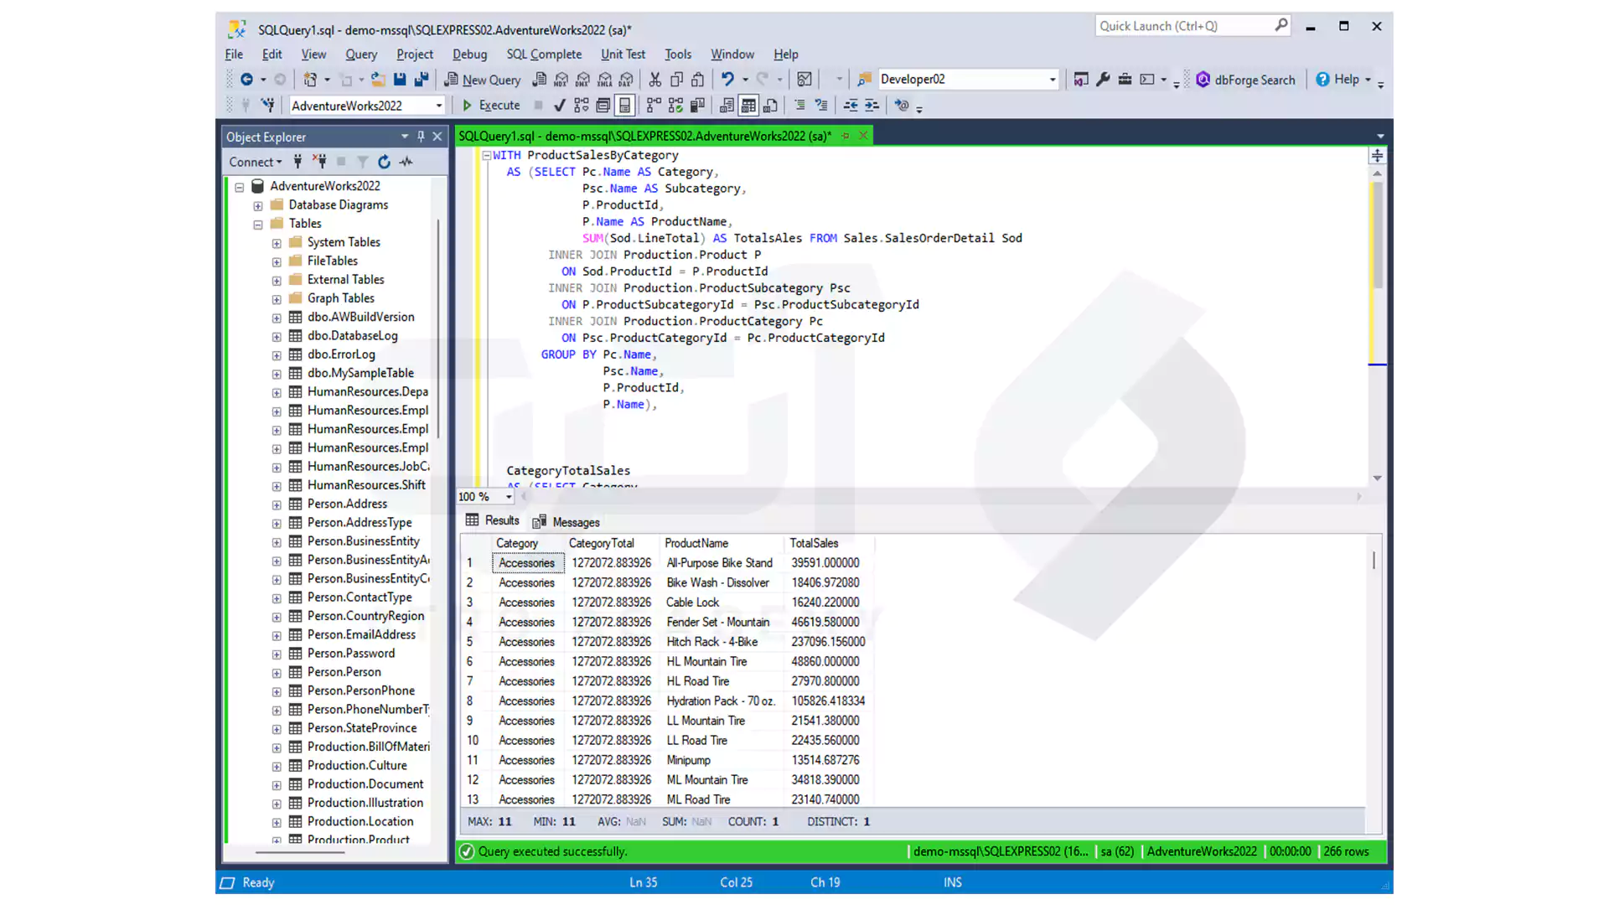This screenshot has height=905, width=1609.
Task: Open the SQL Complete menu
Action: (544, 54)
